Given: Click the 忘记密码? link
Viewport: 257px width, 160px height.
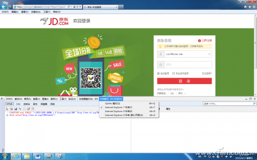Looking at the screenshot, I should point(207,73).
